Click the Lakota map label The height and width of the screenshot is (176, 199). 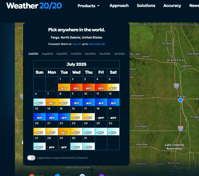(145, 56)
